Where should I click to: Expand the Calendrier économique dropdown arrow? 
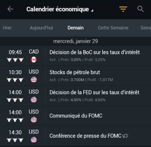[x=92, y=11]
